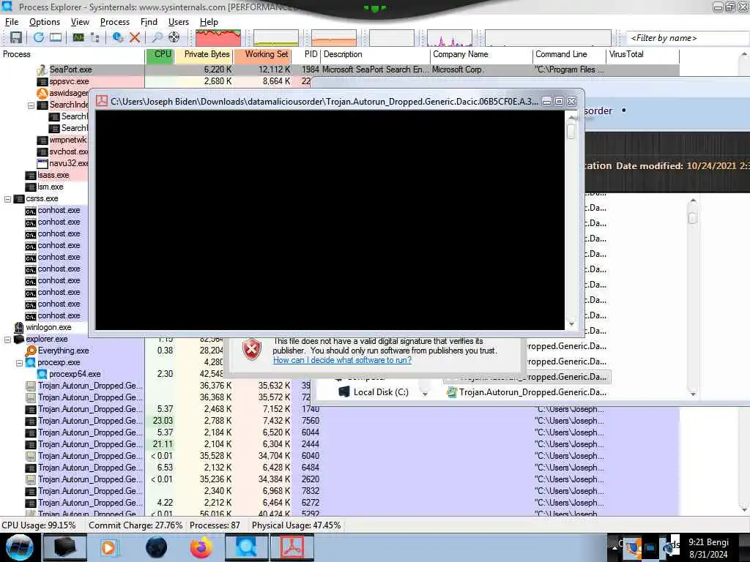Click the Refresh Now toolbar icon
Screen dimensions: 750x562
[38, 37]
